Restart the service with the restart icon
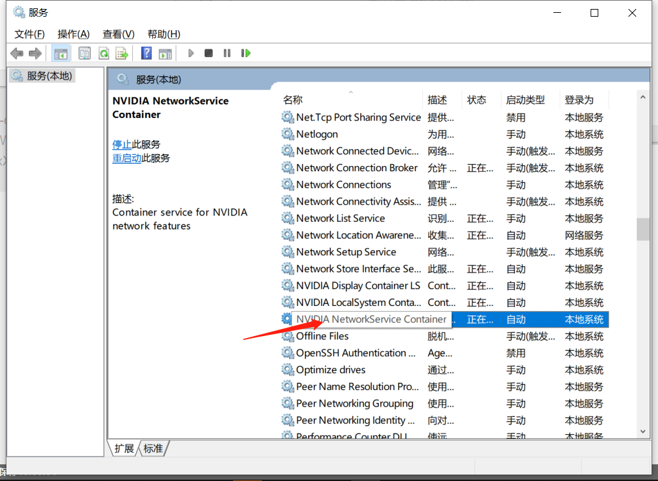The image size is (658, 481). click(x=246, y=53)
